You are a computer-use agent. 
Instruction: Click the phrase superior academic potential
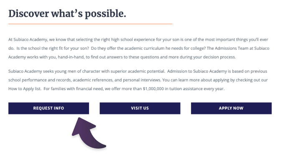137,71
